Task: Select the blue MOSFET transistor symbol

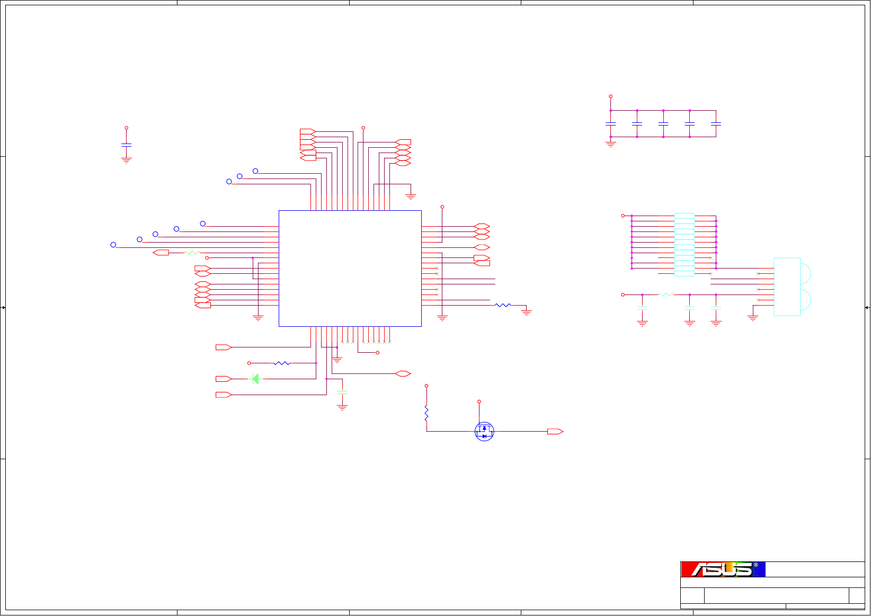Action: pos(484,432)
